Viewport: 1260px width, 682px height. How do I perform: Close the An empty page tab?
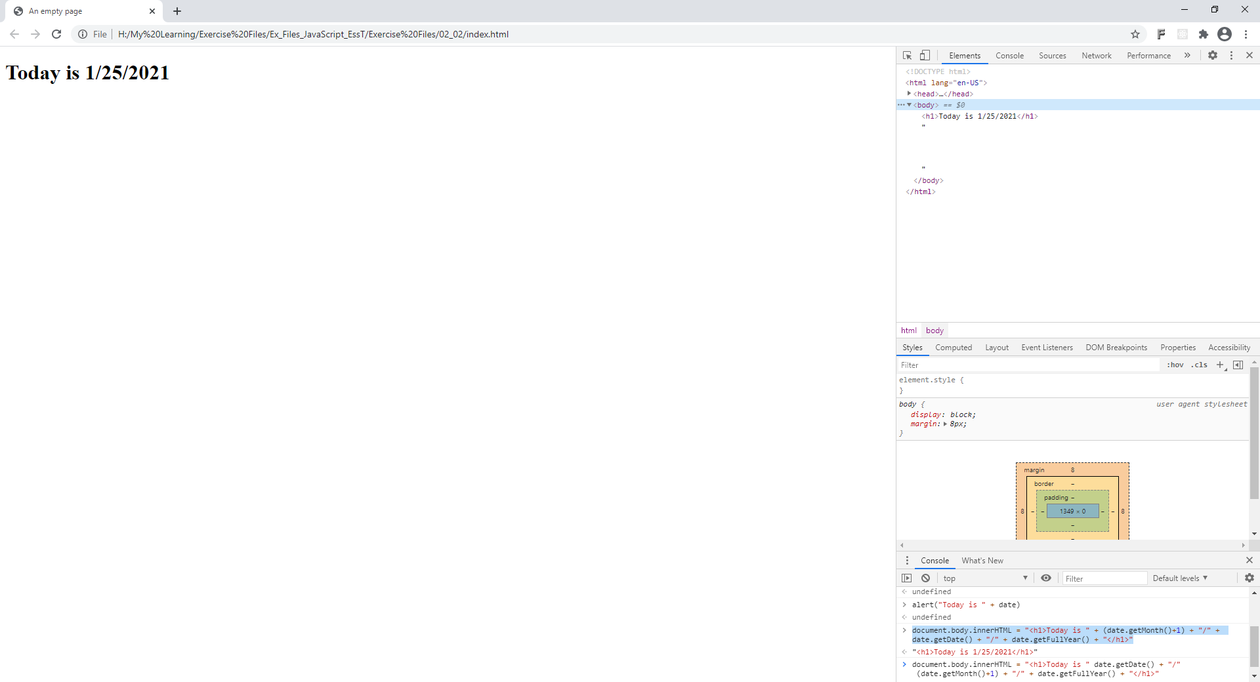click(x=152, y=11)
